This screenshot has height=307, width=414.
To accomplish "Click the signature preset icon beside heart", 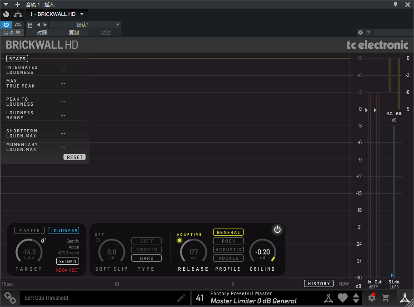I will (x=329, y=298).
